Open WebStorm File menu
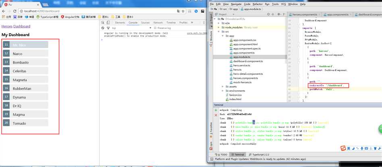 (x=212, y=4)
